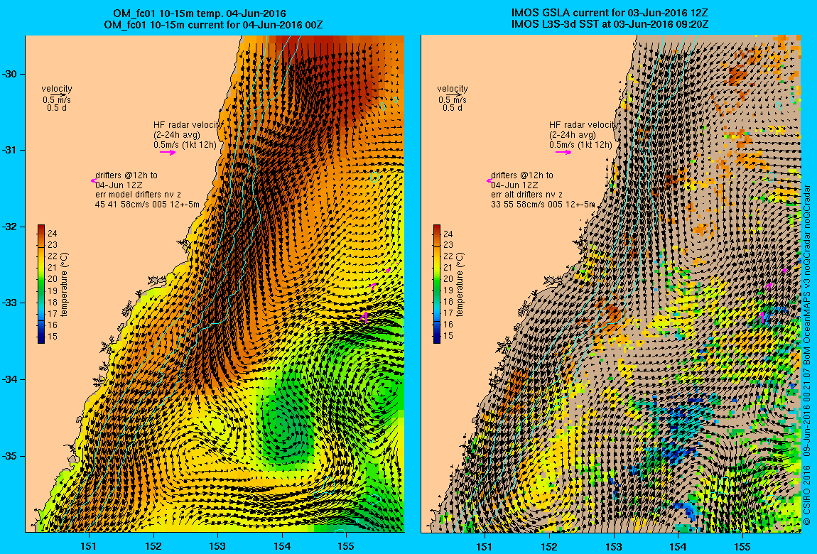
Task: Click 'drifters @12h to' text in right map
Action: point(522,175)
